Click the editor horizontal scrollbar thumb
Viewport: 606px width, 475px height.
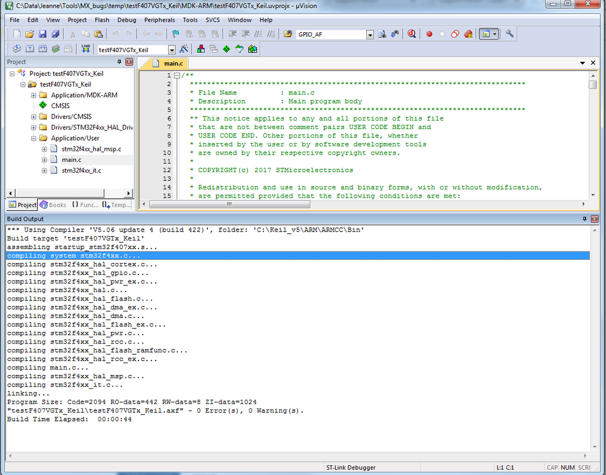click(x=229, y=204)
